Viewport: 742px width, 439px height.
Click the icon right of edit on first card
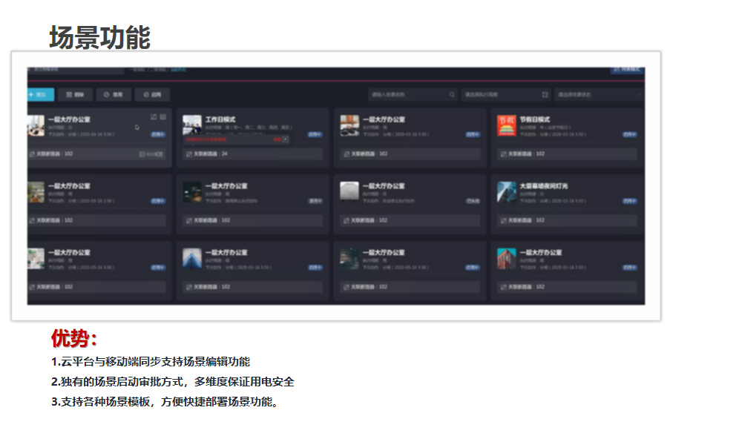point(162,116)
